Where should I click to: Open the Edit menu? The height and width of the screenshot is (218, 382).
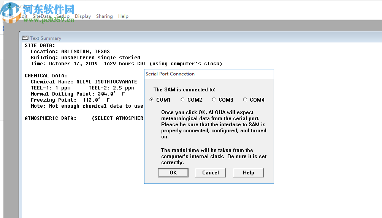coord(23,16)
